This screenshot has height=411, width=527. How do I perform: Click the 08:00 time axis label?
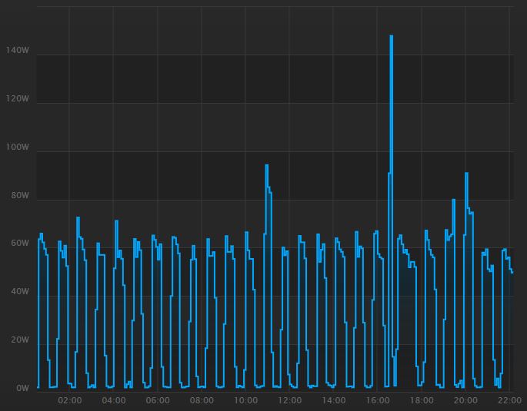[x=202, y=400]
